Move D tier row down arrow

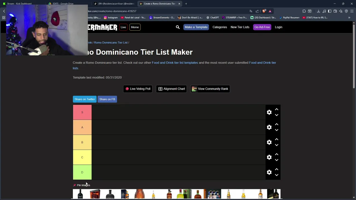[x=276, y=175]
